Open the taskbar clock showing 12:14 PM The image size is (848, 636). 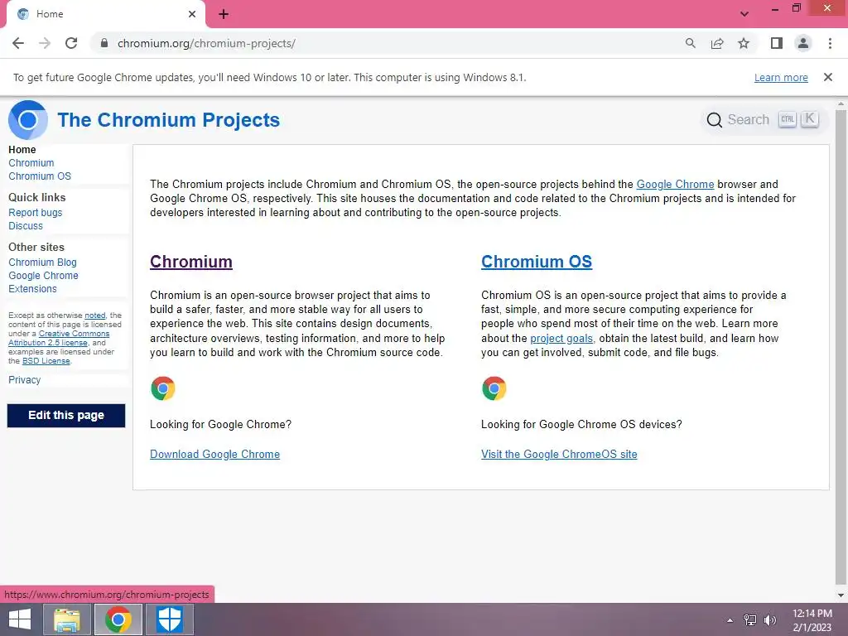click(812, 620)
